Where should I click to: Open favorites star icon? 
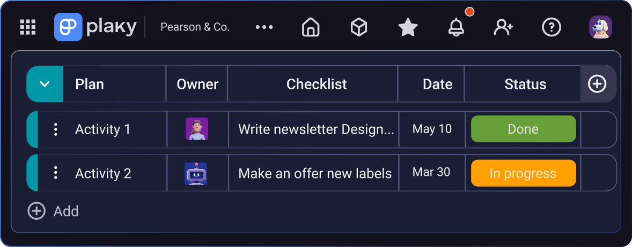408,27
